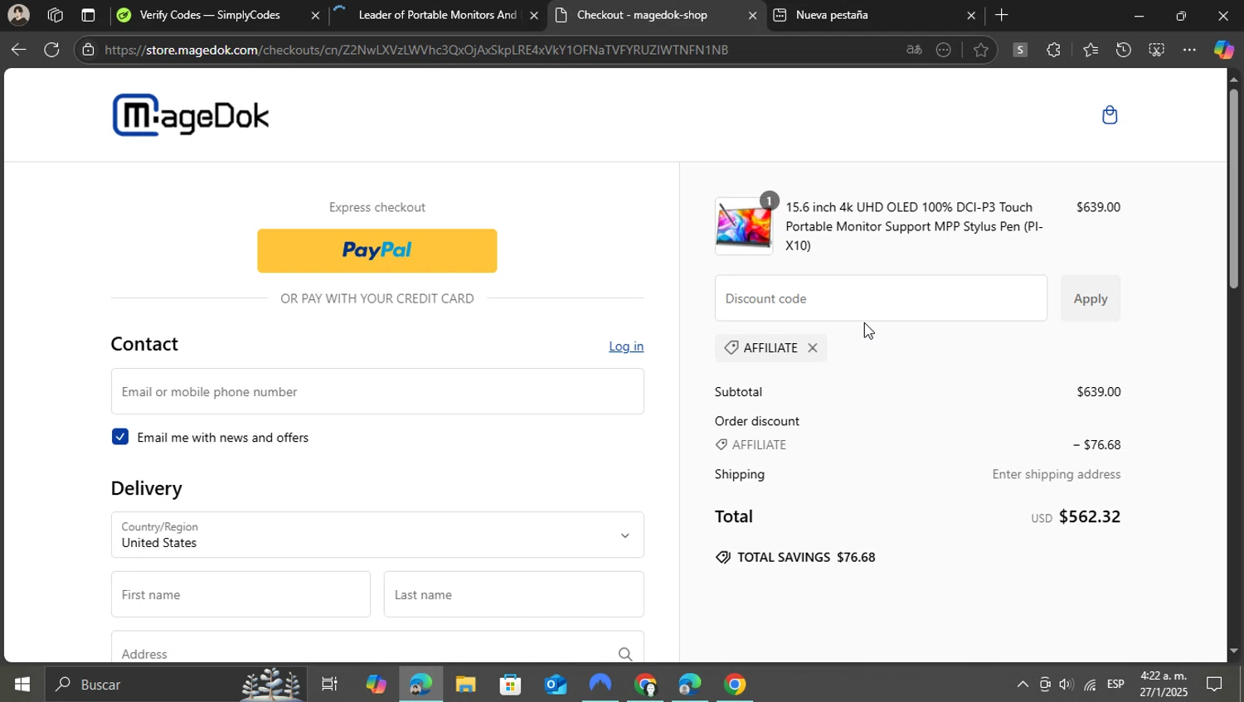
Task: Click the $562.32 total amount
Action: [x=1089, y=516]
